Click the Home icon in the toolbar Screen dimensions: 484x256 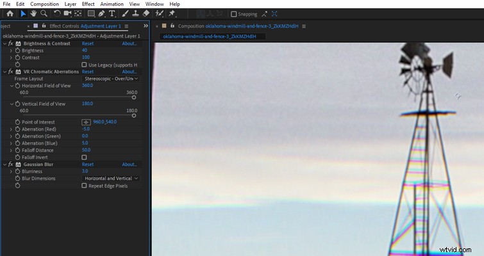pyautogui.click(x=10, y=13)
